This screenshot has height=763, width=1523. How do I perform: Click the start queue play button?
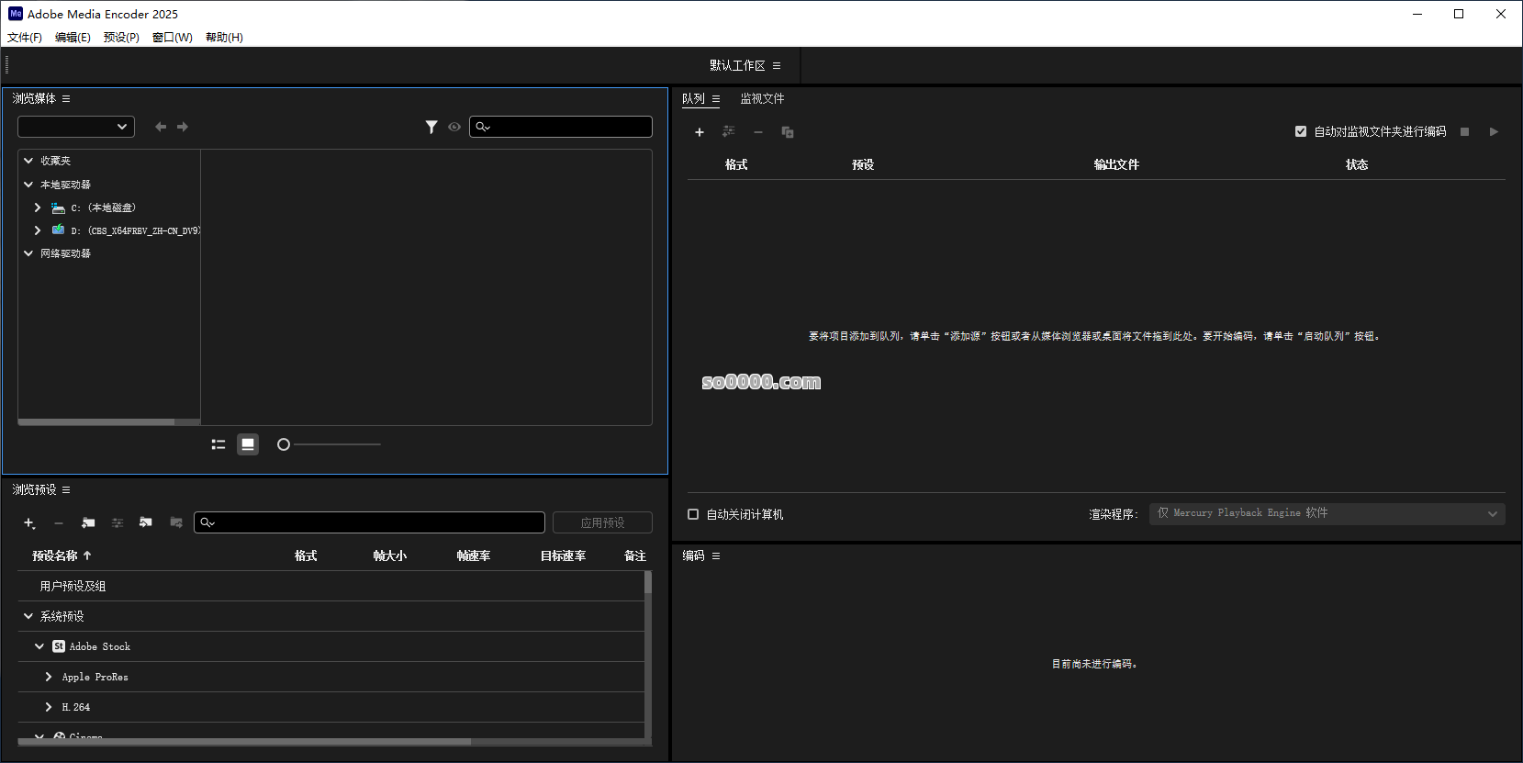coord(1494,132)
